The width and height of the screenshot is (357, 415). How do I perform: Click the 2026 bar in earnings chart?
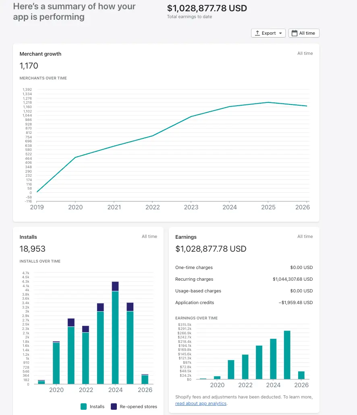301,375
